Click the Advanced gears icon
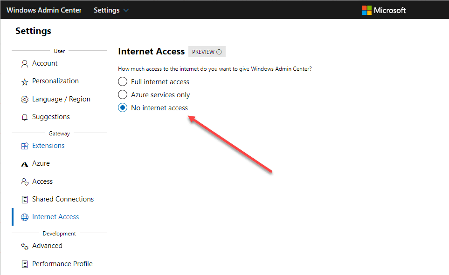The height and width of the screenshot is (275, 449). (25, 246)
